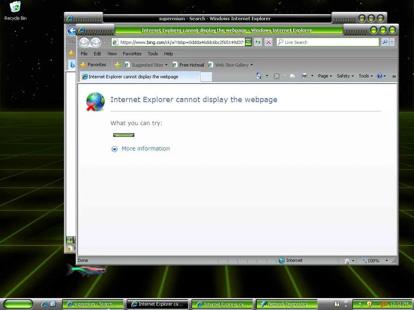The image size is (414, 310).
Task: Click the second quick launch icon in taskbar
Action: click(53, 304)
